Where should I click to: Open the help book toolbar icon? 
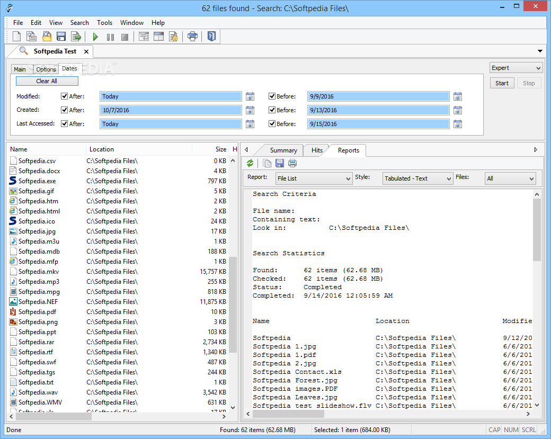click(211, 36)
